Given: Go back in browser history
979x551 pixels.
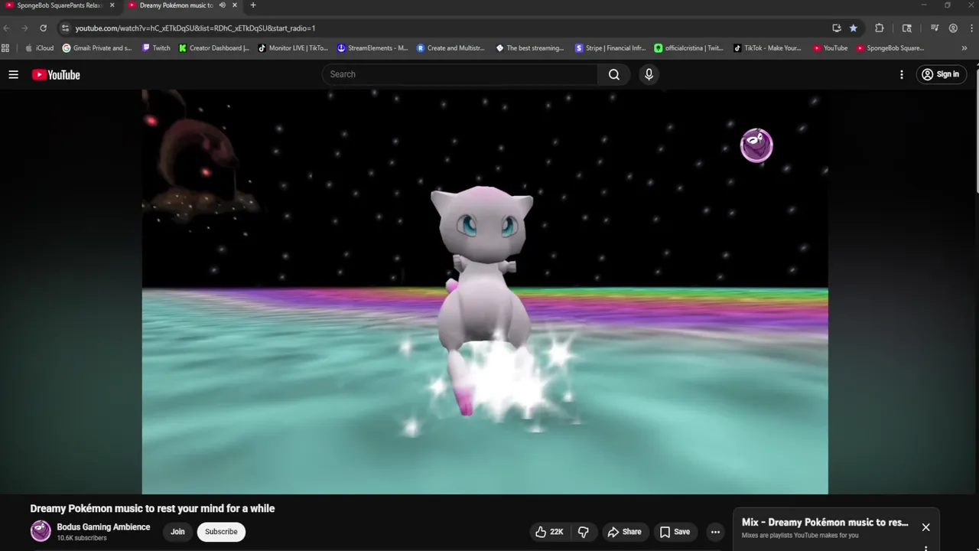Looking at the screenshot, I should (x=7, y=28).
